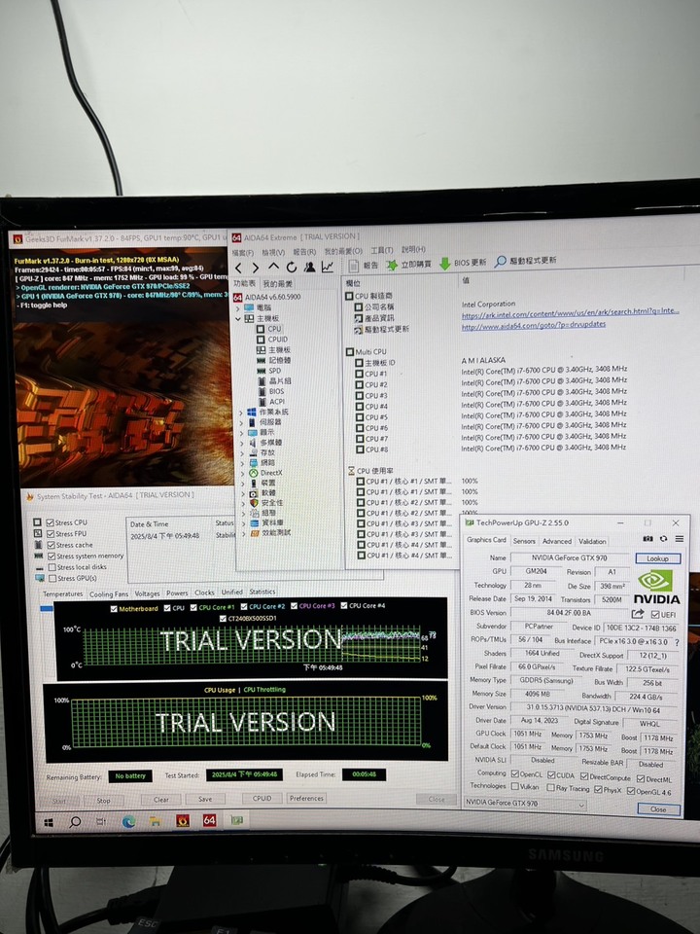Open AIDA64 user favorites icon
The width and height of the screenshot is (700, 934).
tap(309, 267)
